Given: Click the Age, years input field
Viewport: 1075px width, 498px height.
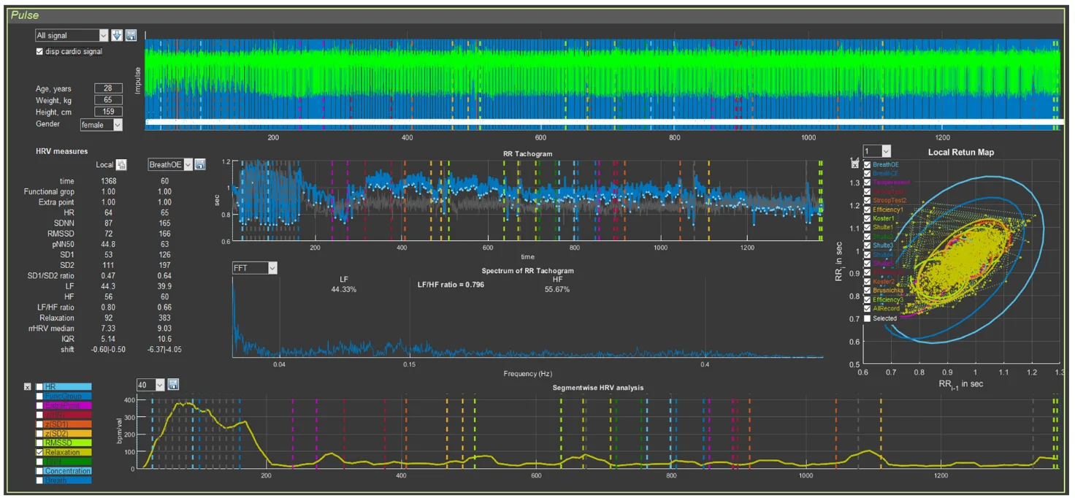Looking at the screenshot, I should pyautogui.click(x=108, y=88).
